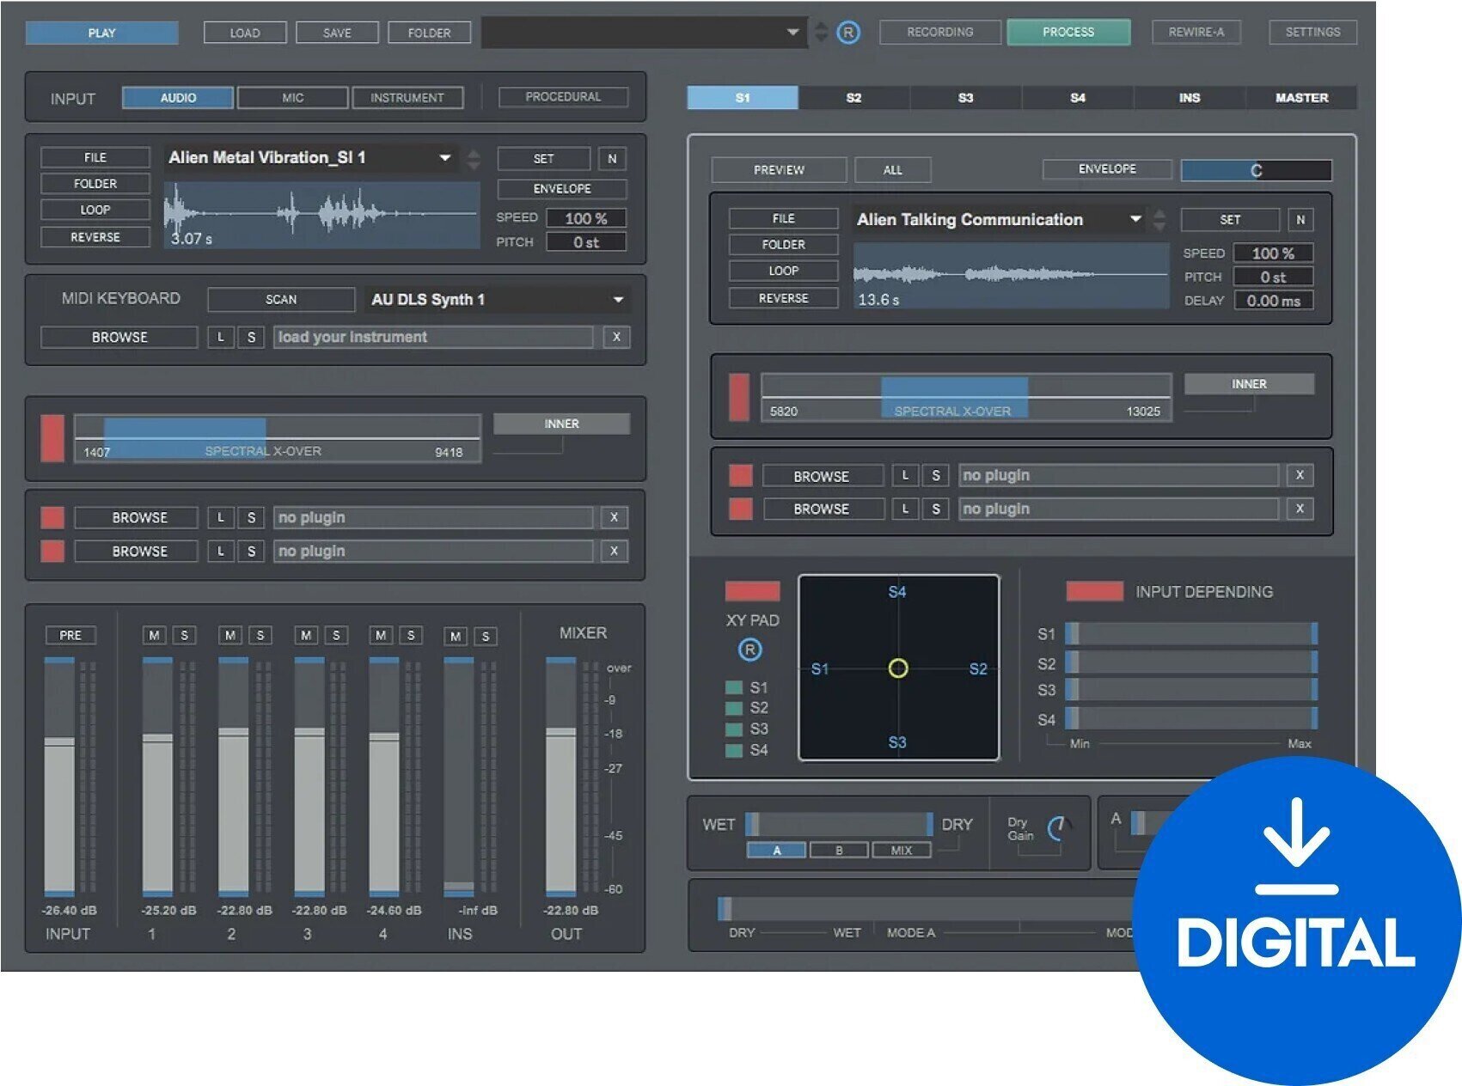This screenshot has height=1086, width=1462.
Task: Solo the INS mixer channel
Action: pyautogui.click(x=486, y=636)
